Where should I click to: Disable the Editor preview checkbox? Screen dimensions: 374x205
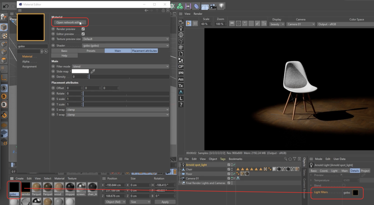83,34
